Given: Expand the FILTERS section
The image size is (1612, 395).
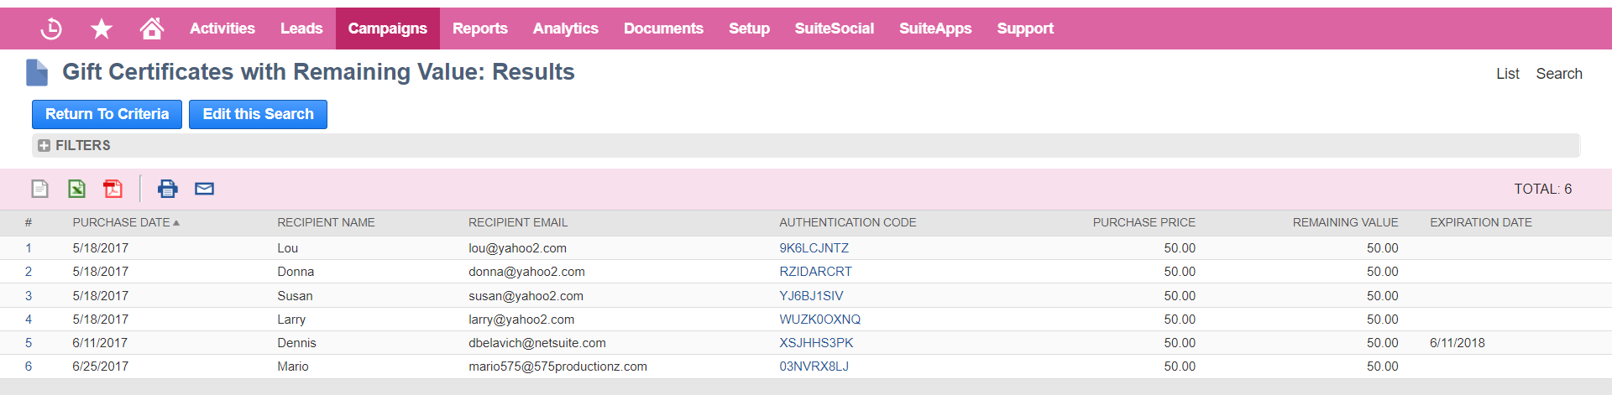Looking at the screenshot, I should point(74,145).
